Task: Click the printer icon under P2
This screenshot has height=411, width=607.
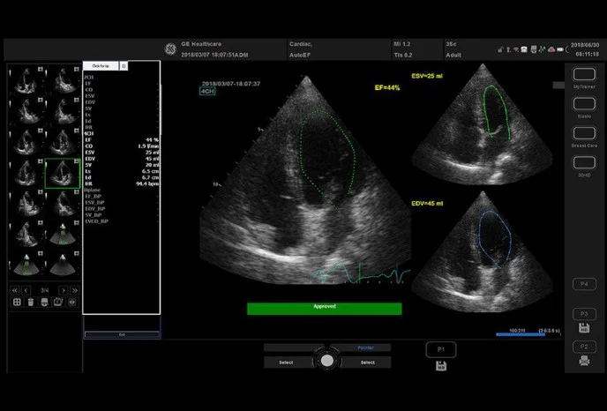Action: pyautogui.click(x=584, y=362)
